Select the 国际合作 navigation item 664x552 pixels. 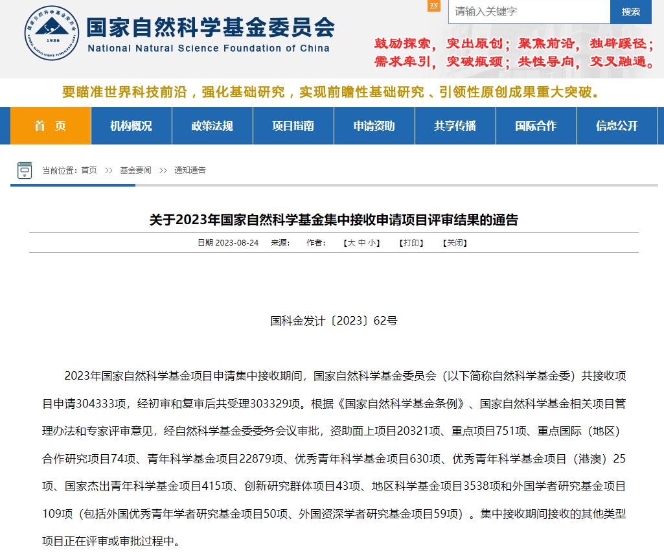(536, 126)
